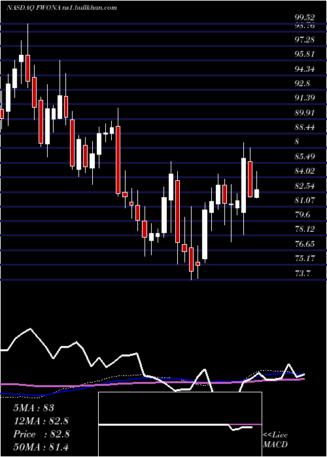
Task: Click the 12MA : 82.8 readout
Action: coord(41,421)
